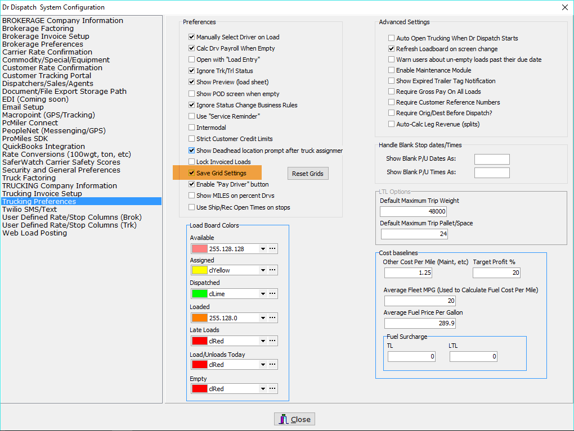574x431 pixels.
Task: Uncheck Save Grid Settings
Action: [191, 173]
